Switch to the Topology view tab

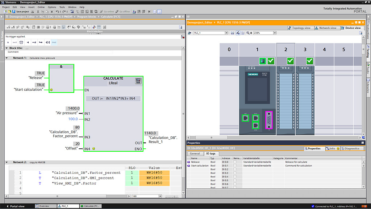[x=299, y=28]
